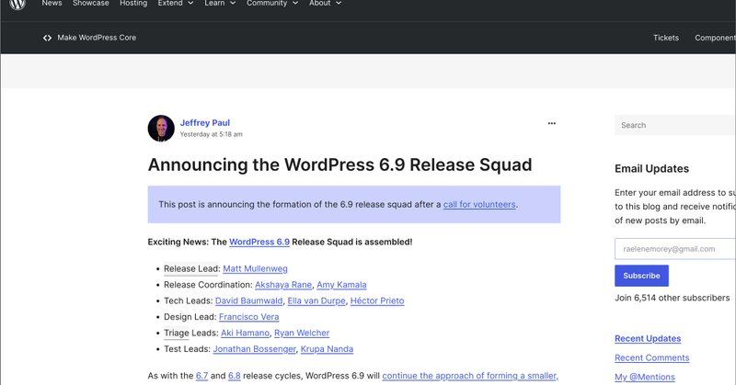Open the Components menu item

click(716, 38)
